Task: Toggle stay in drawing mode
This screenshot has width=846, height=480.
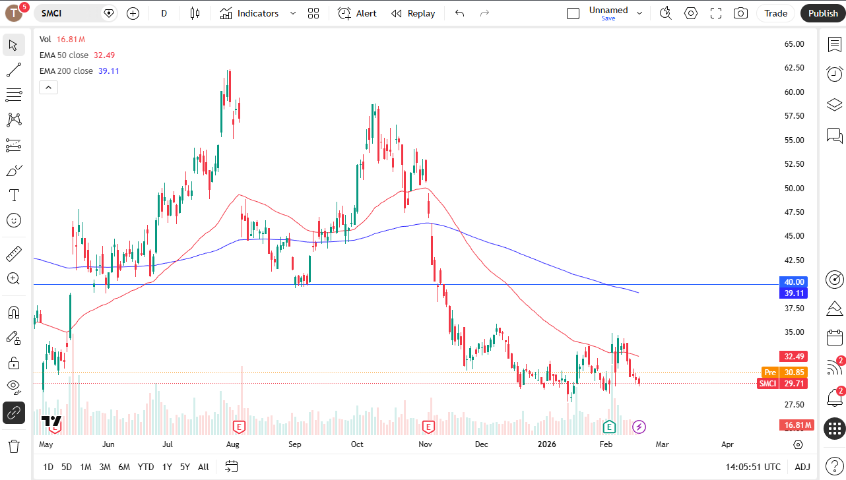Action: (14, 338)
